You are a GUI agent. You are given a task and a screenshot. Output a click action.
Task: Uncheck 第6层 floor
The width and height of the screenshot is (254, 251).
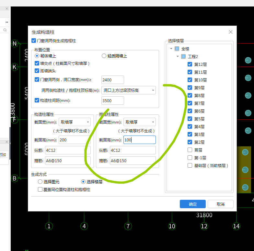point(190,111)
